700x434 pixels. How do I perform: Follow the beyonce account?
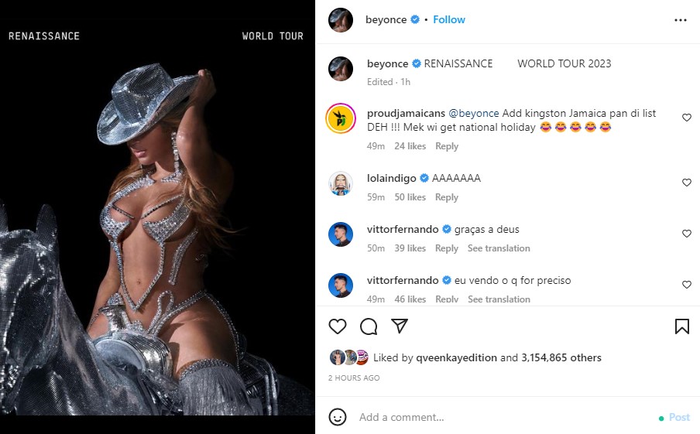[449, 20]
